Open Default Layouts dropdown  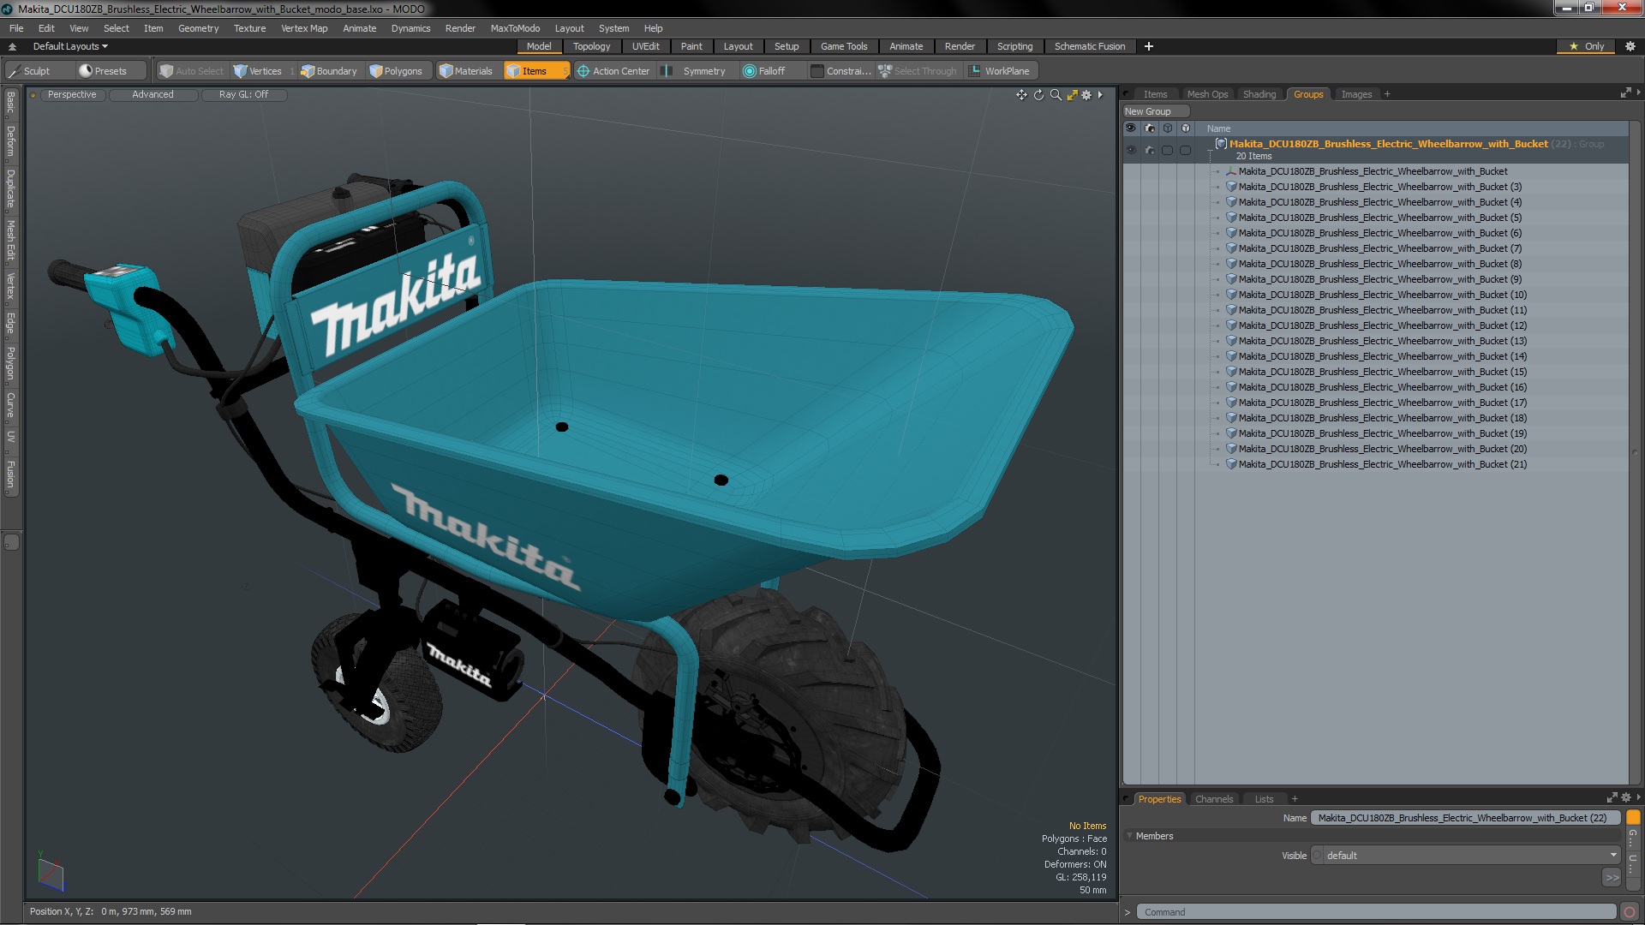pyautogui.click(x=70, y=46)
